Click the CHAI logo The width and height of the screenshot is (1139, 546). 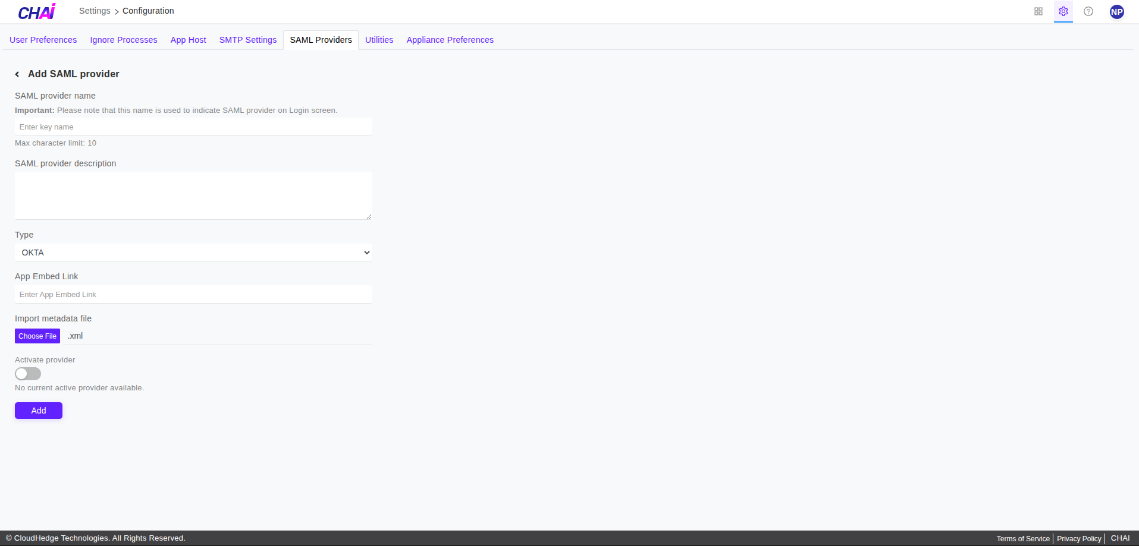(x=36, y=11)
